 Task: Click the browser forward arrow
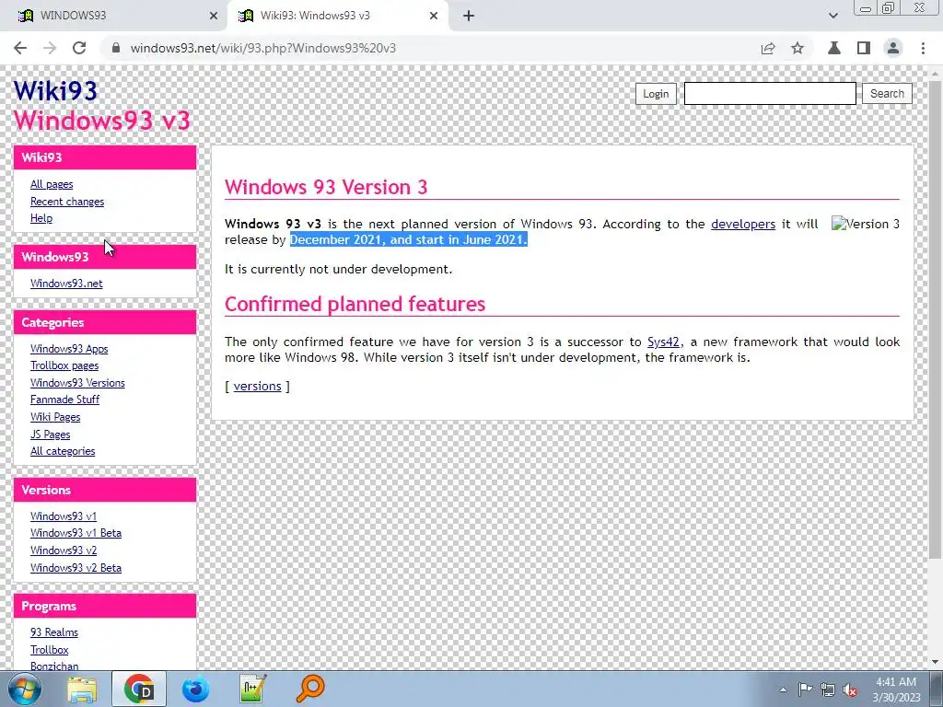[x=50, y=48]
